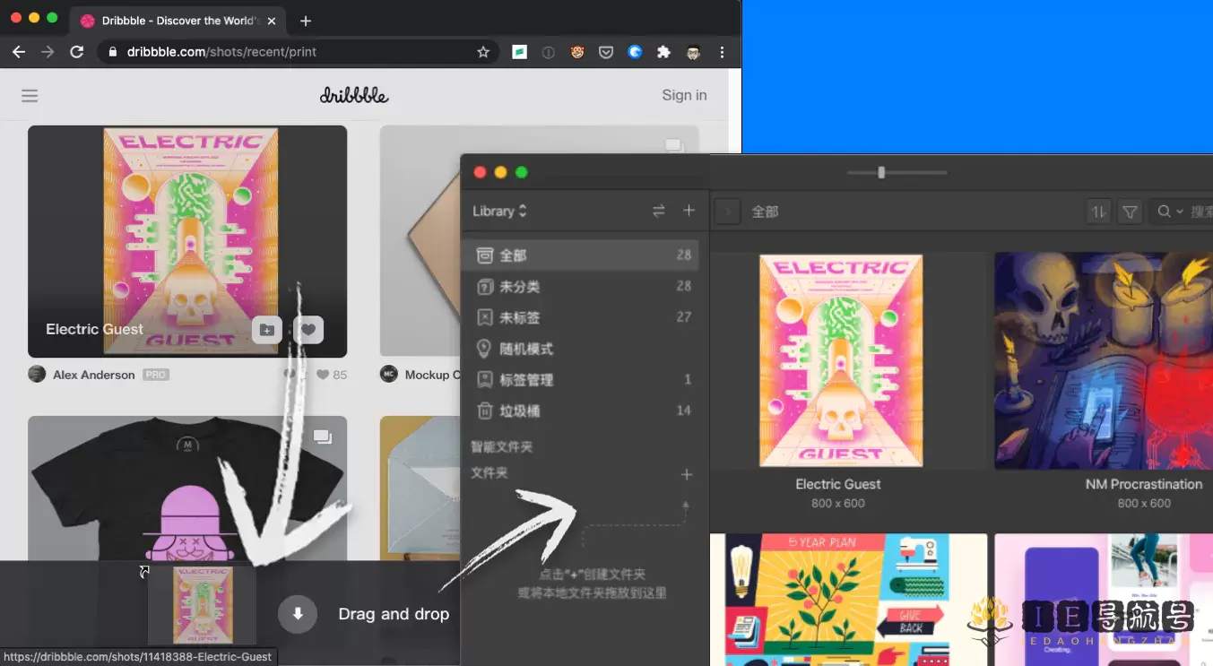Viewport: 1213px width, 666px height.
Task: Adjust the thumbnail size slider in Eagle
Action: click(x=881, y=172)
